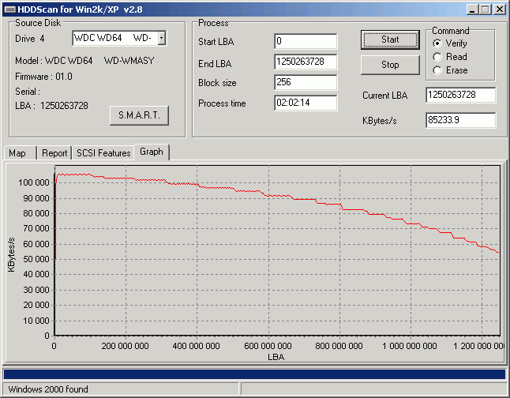Open the Report tab
This screenshot has height=398, width=510.
(54, 153)
